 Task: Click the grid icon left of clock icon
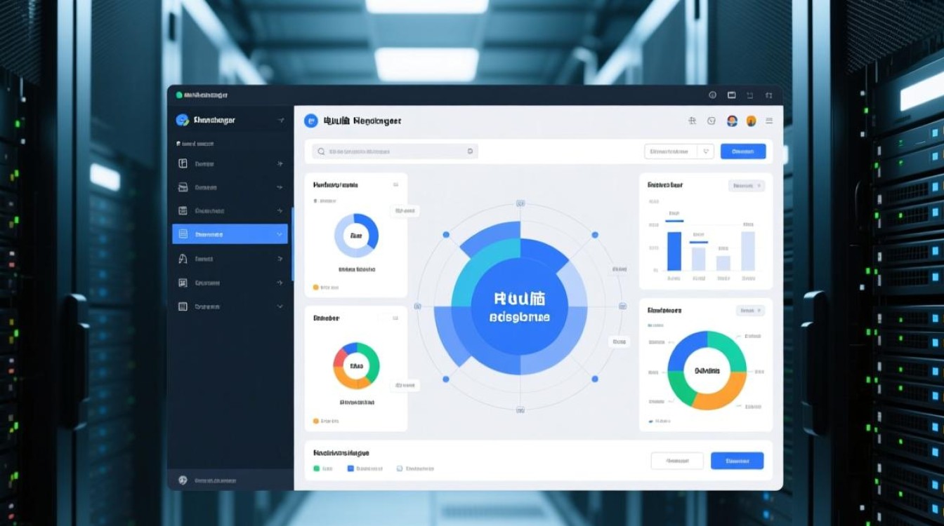[692, 121]
